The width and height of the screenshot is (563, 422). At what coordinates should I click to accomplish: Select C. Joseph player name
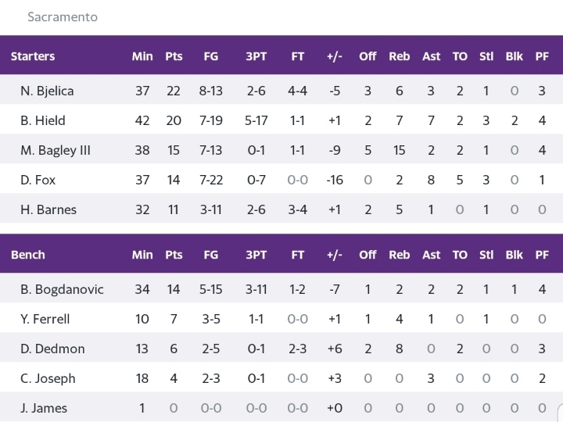pos(48,378)
